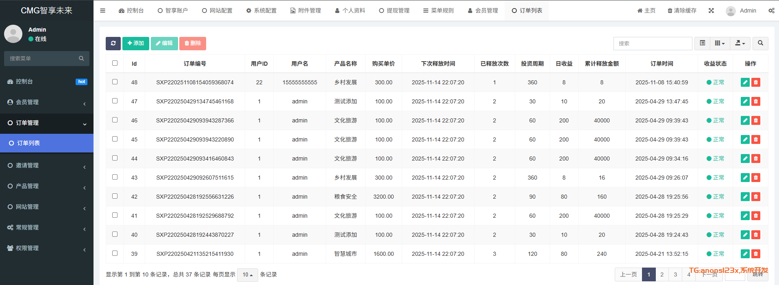Open the 提现管理 tab in top navigation
The height and width of the screenshot is (285, 779).
click(x=394, y=11)
